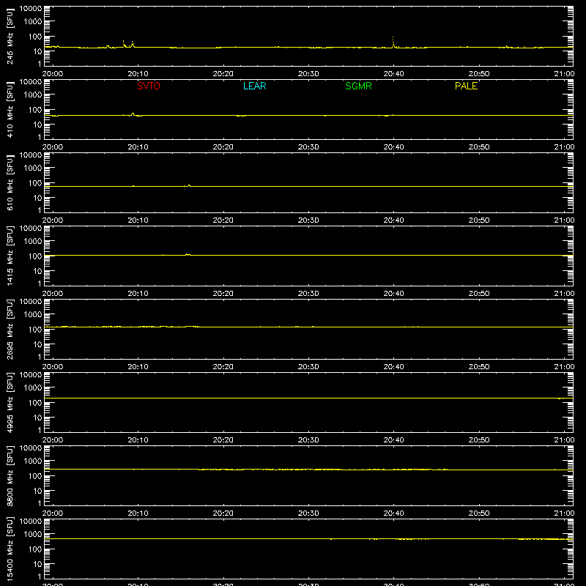This screenshot has height=586, width=586.
Task: Click the 10 y-axis value on the 1415 MHz plot
Action: tap(37, 271)
